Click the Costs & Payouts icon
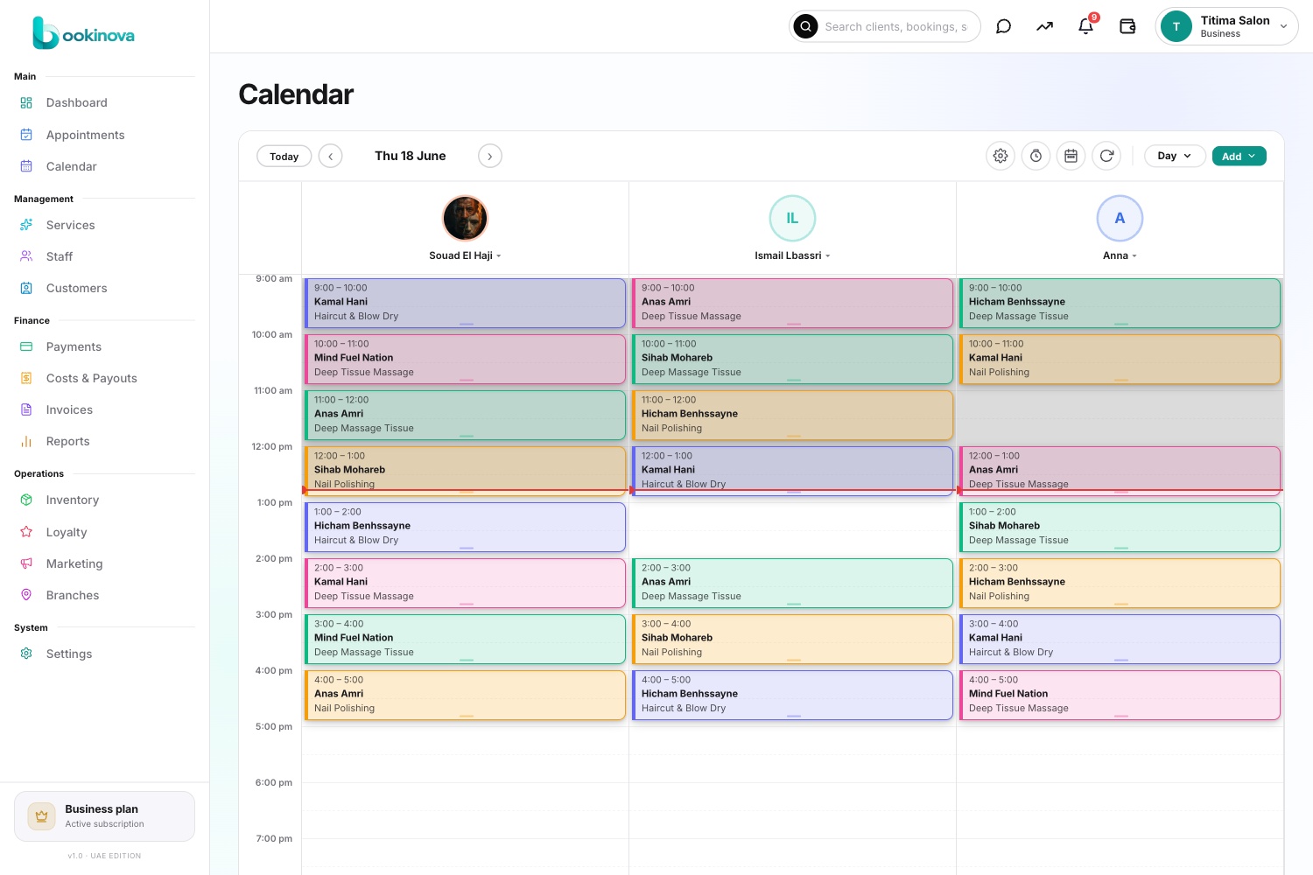The width and height of the screenshot is (1313, 875). click(26, 378)
